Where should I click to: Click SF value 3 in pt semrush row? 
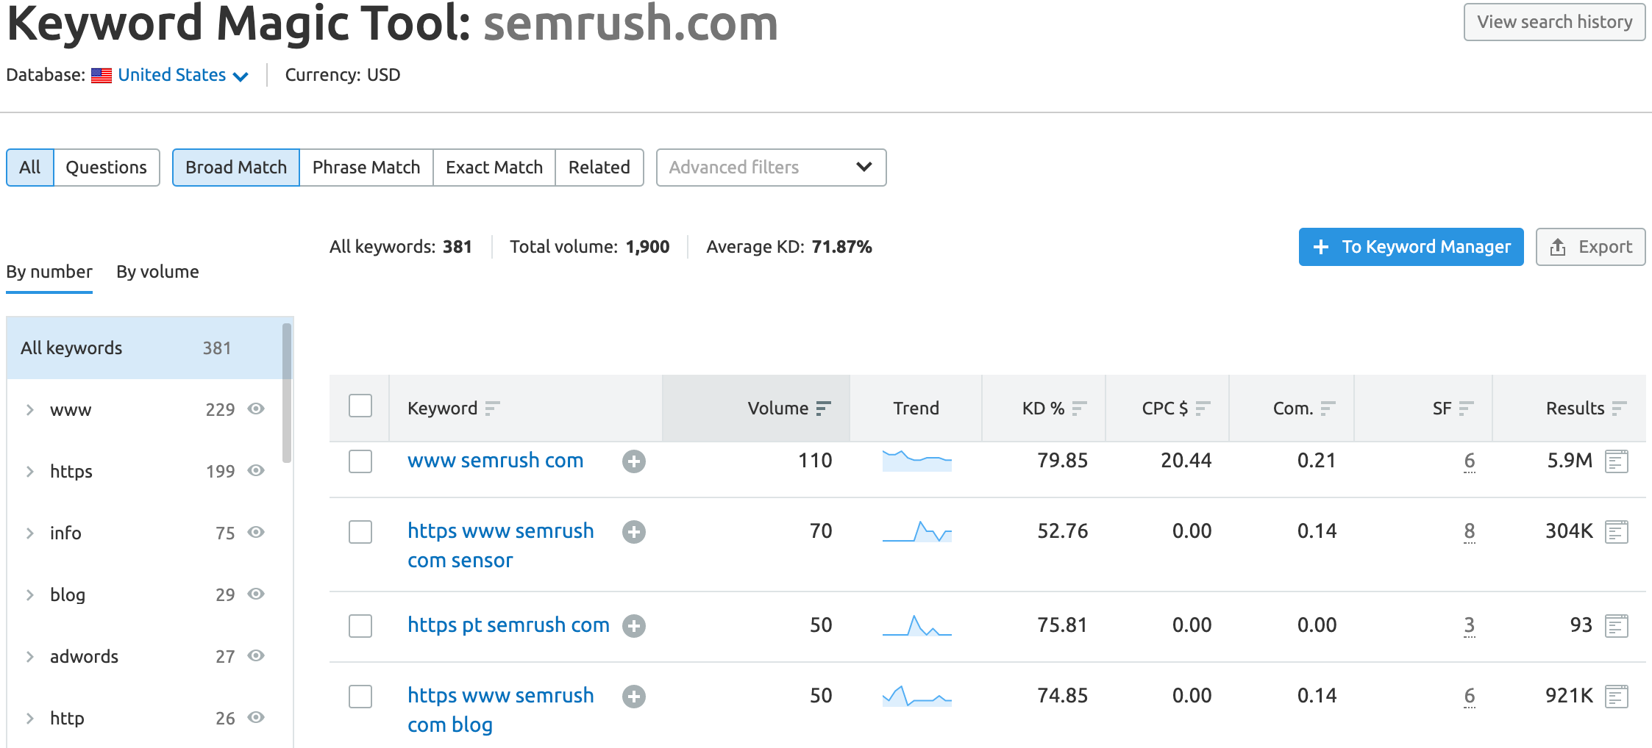point(1469,625)
